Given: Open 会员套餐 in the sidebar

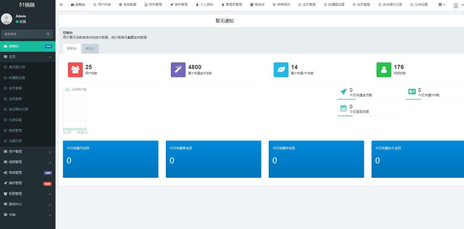Looking at the screenshot, I should (x=28, y=99).
